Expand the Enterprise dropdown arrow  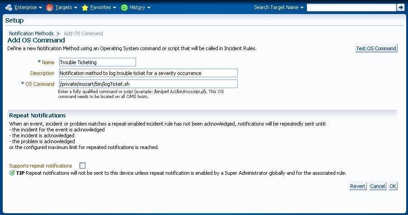click(x=40, y=8)
